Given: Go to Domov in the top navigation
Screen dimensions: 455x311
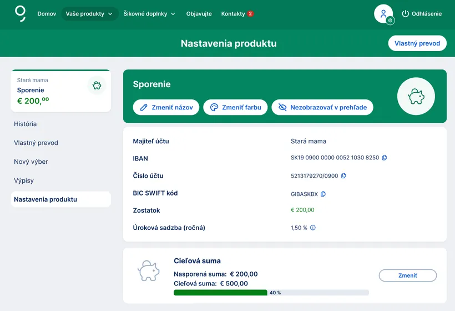Looking at the screenshot, I should [x=47, y=14].
